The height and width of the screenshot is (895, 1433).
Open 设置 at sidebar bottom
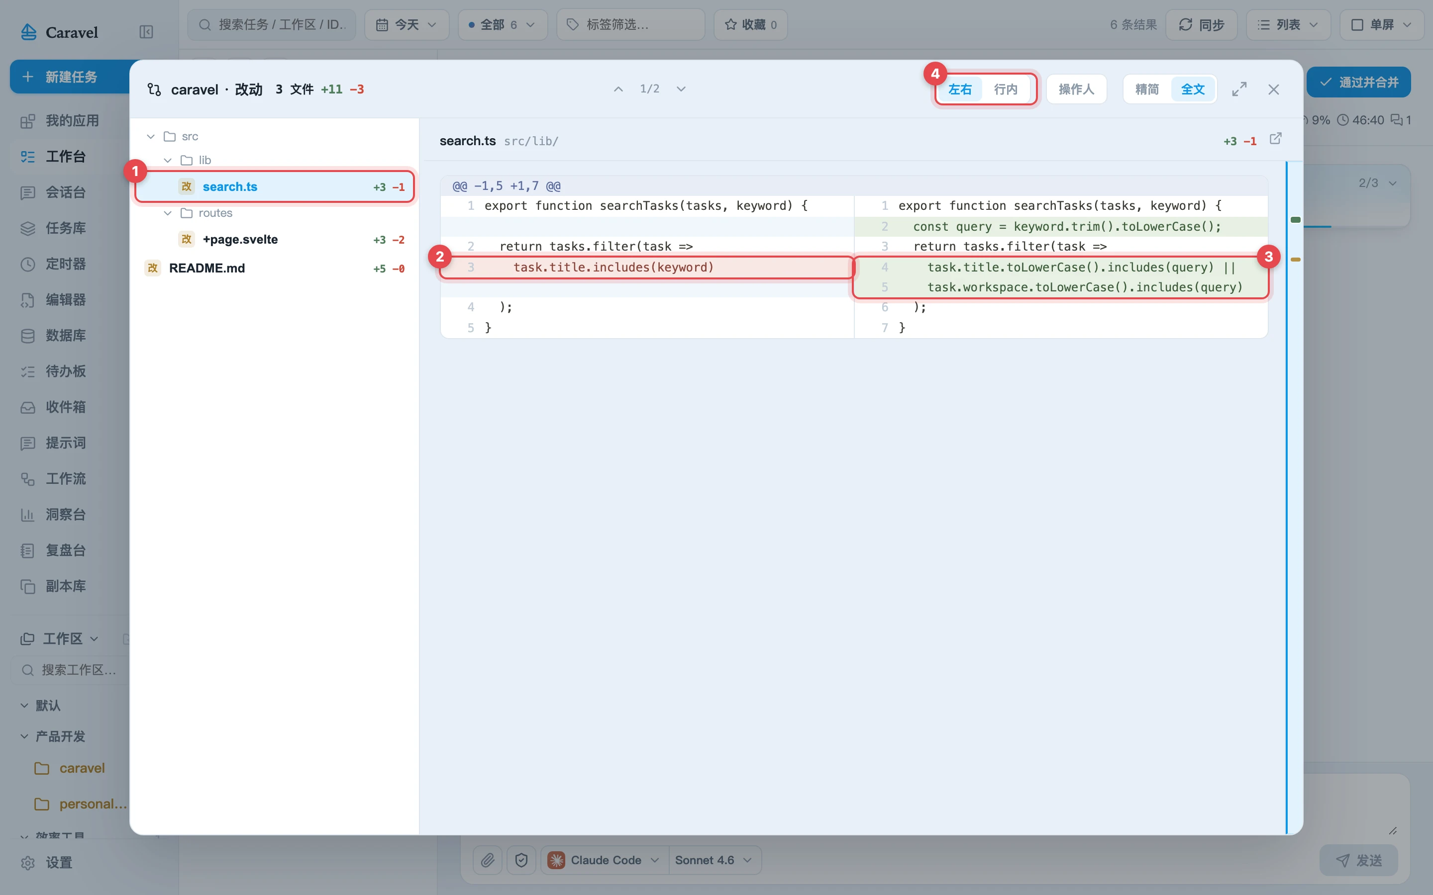click(59, 863)
